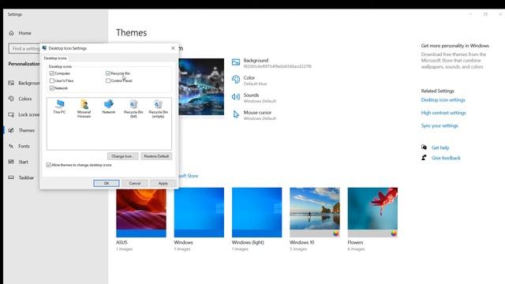505x284 pixels.
Task: Apply the Windows theme thumbnail
Action: coord(199,212)
